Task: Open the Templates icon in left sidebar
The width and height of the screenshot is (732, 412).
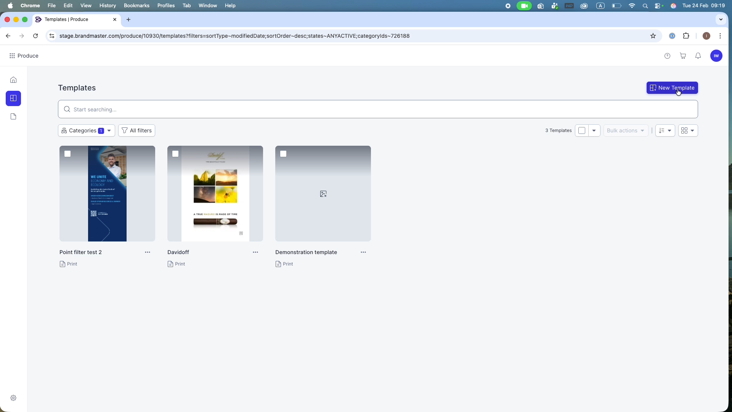Action: [x=13, y=98]
